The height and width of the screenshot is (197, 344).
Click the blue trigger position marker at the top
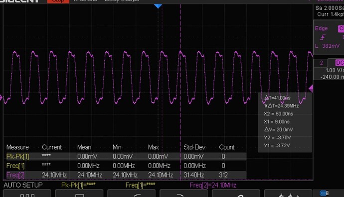[x=158, y=6]
